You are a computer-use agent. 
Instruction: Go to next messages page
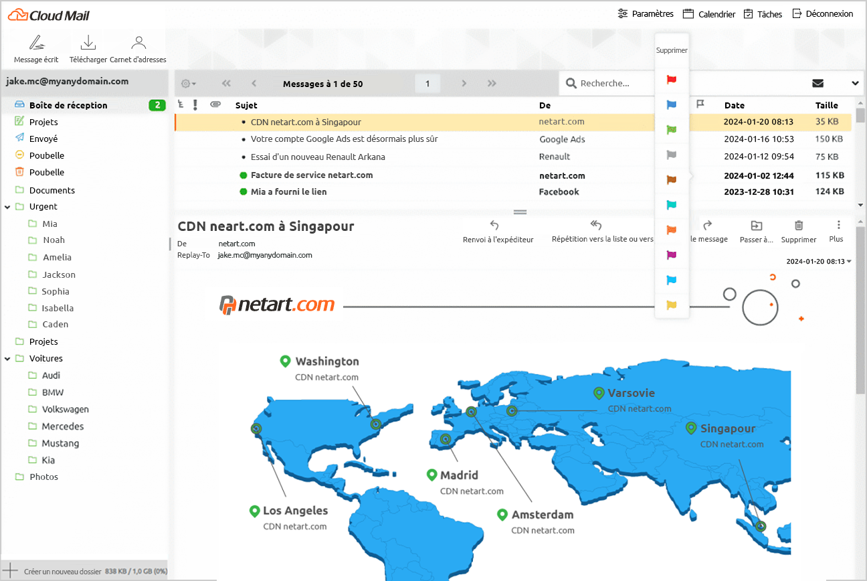[x=464, y=84]
